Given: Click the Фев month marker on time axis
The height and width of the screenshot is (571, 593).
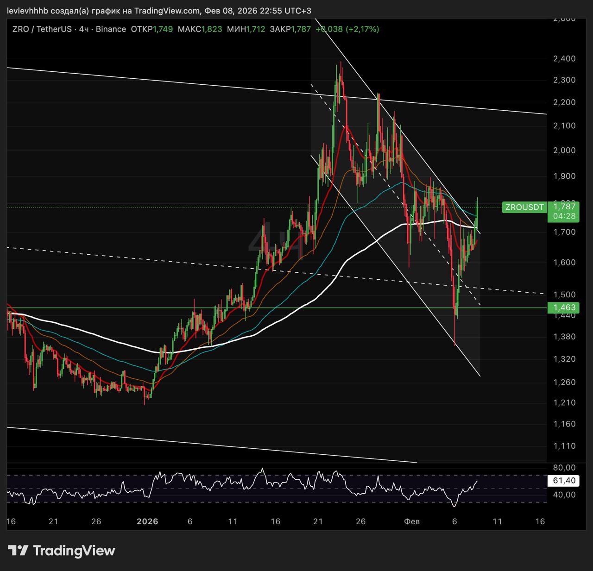Looking at the screenshot, I should [x=412, y=521].
